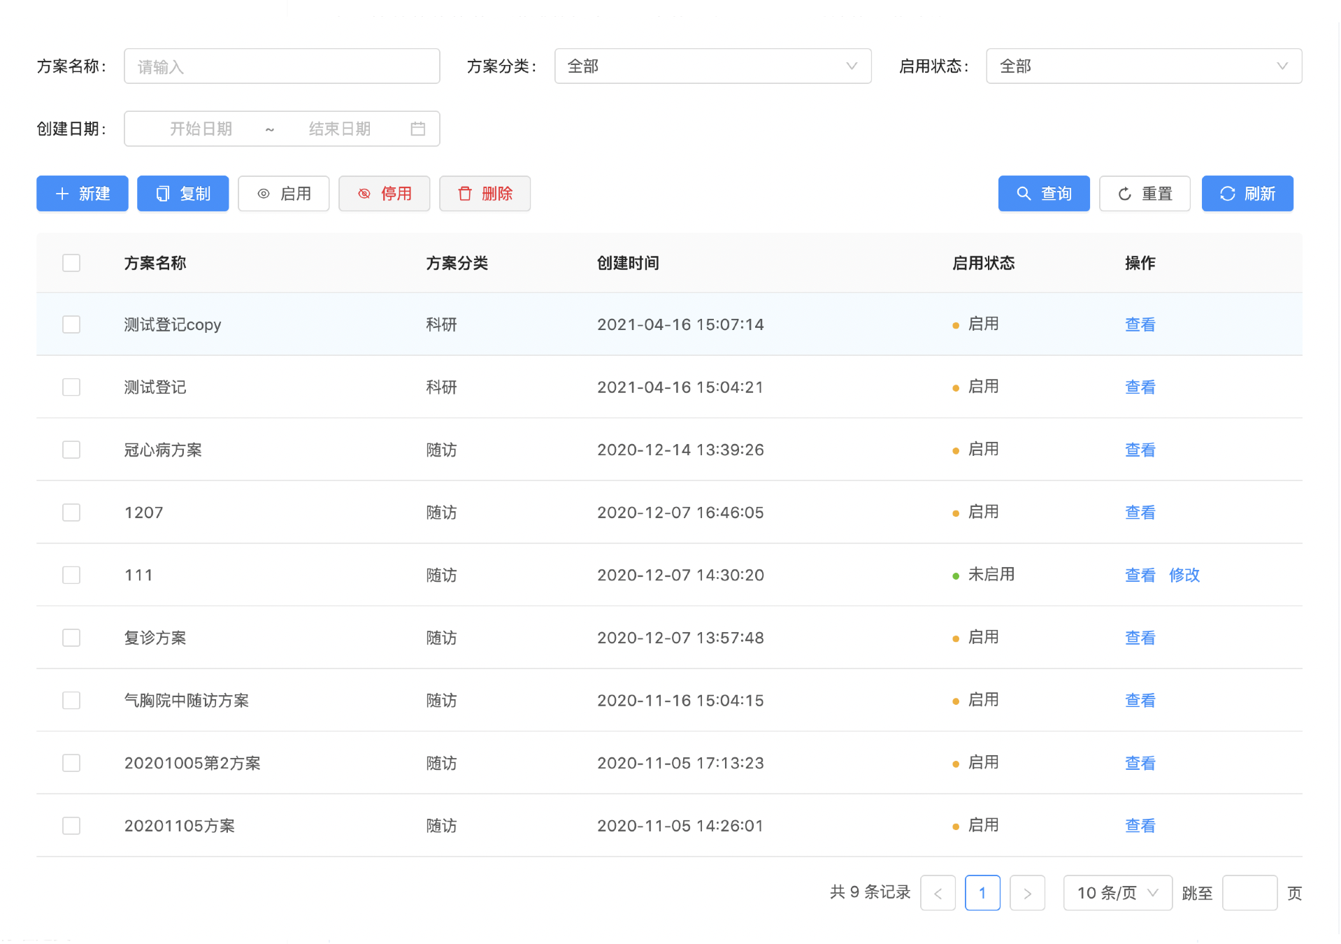
Task: Open the calendar icon in 创建日期 field
Action: [x=418, y=129]
